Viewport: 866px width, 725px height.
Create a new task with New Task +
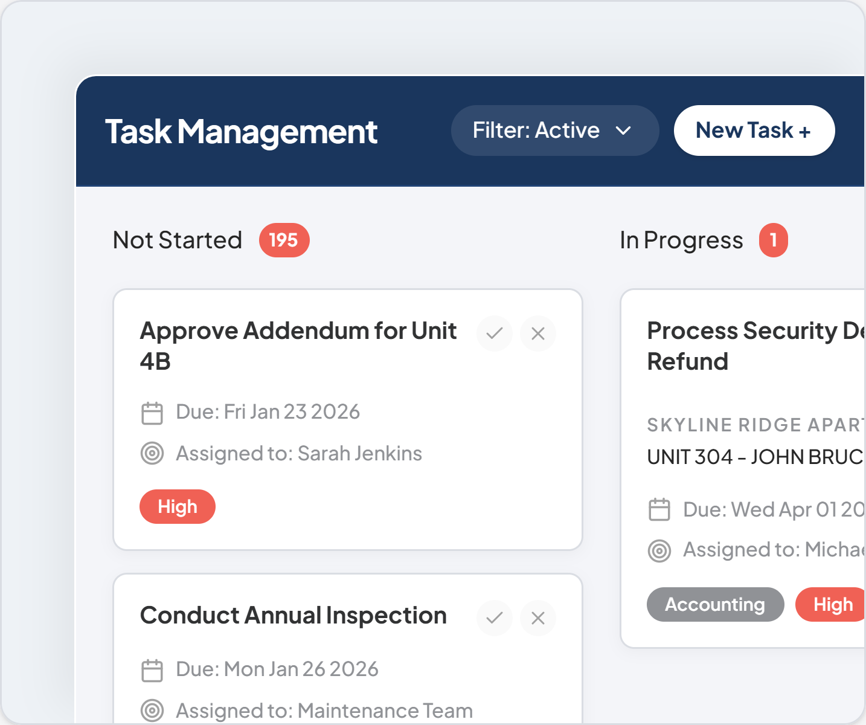point(754,130)
